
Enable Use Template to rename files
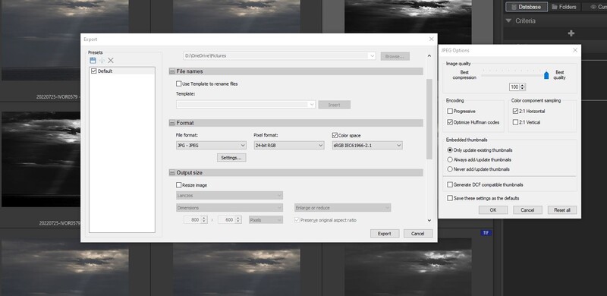click(x=178, y=83)
